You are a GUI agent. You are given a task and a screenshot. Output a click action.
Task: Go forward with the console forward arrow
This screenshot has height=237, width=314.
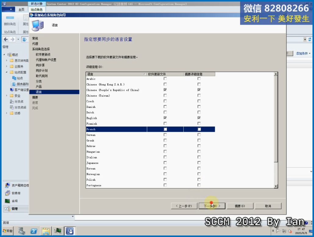click(12, 39)
